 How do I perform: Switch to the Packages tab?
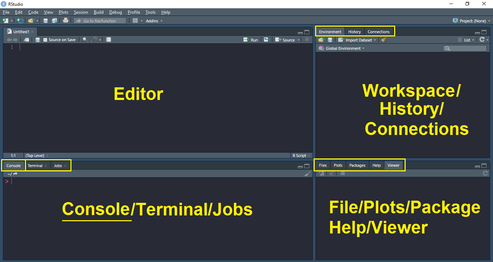tap(357, 165)
